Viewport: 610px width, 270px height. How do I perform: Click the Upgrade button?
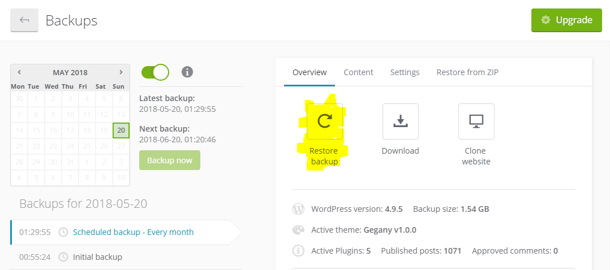click(x=566, y=20)
